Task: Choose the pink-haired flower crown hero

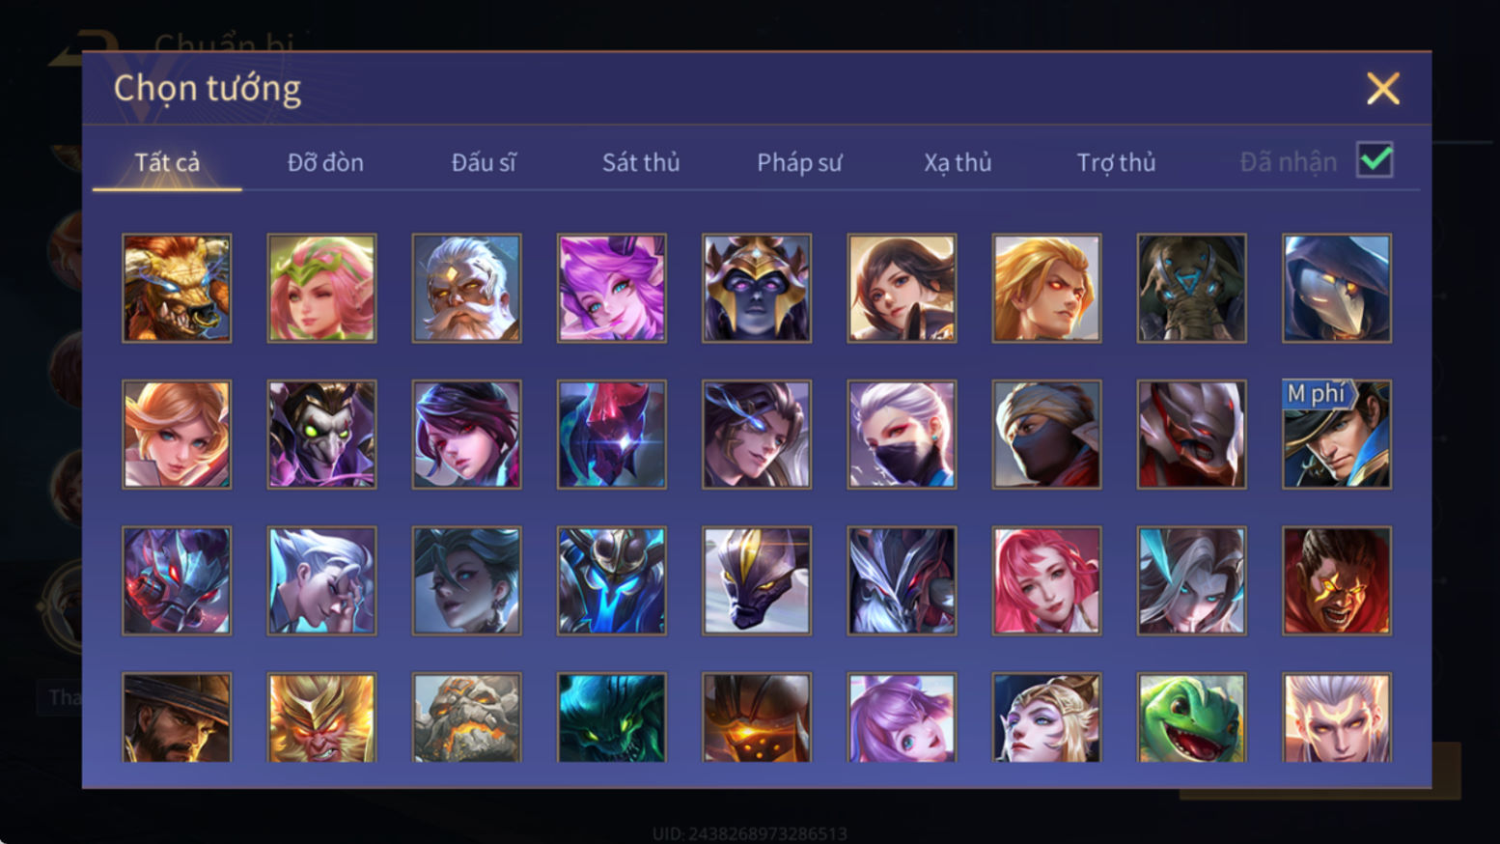Action: click(x=321, y=288)
